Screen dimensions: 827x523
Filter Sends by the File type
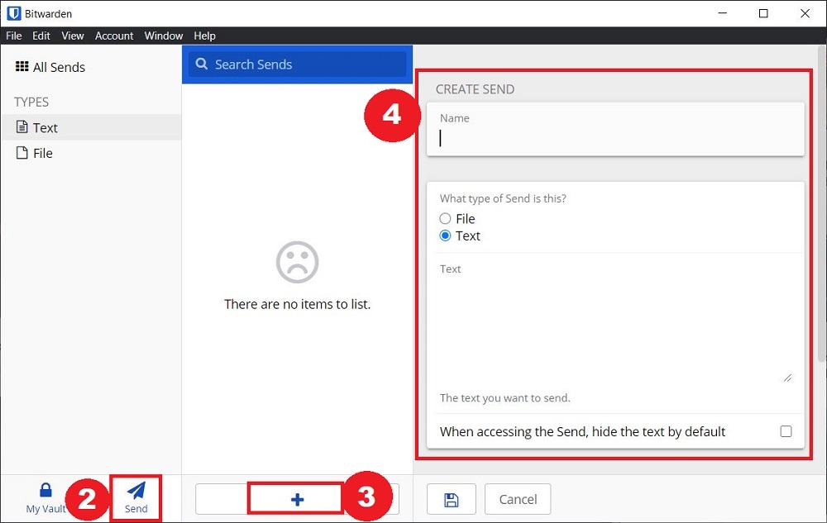[x=41, y=153]
